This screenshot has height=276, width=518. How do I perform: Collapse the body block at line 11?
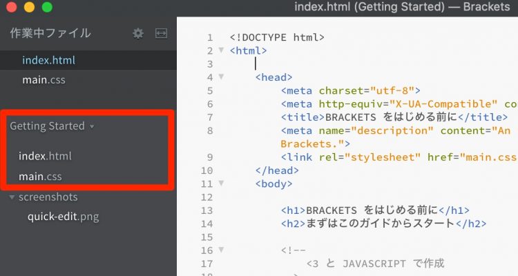click(x=221, y=184)
